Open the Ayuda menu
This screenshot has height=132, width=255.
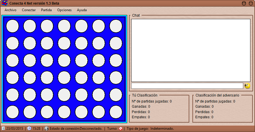pyautogui.click(x=82, y=10)
